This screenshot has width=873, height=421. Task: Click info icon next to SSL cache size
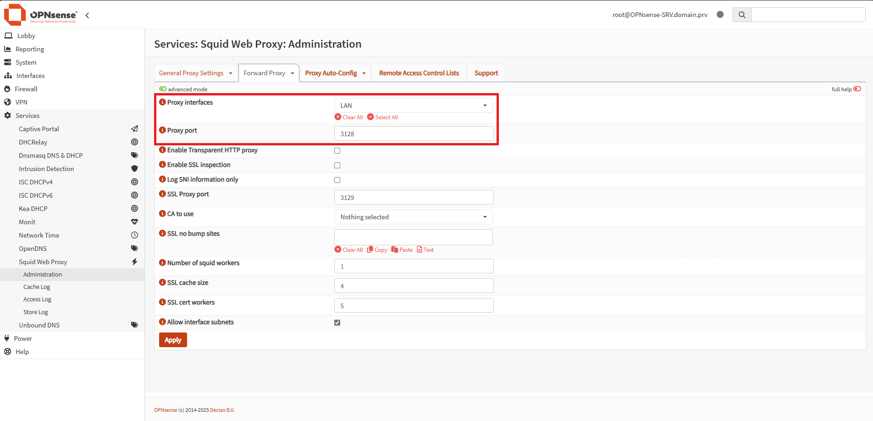point(162,283)
